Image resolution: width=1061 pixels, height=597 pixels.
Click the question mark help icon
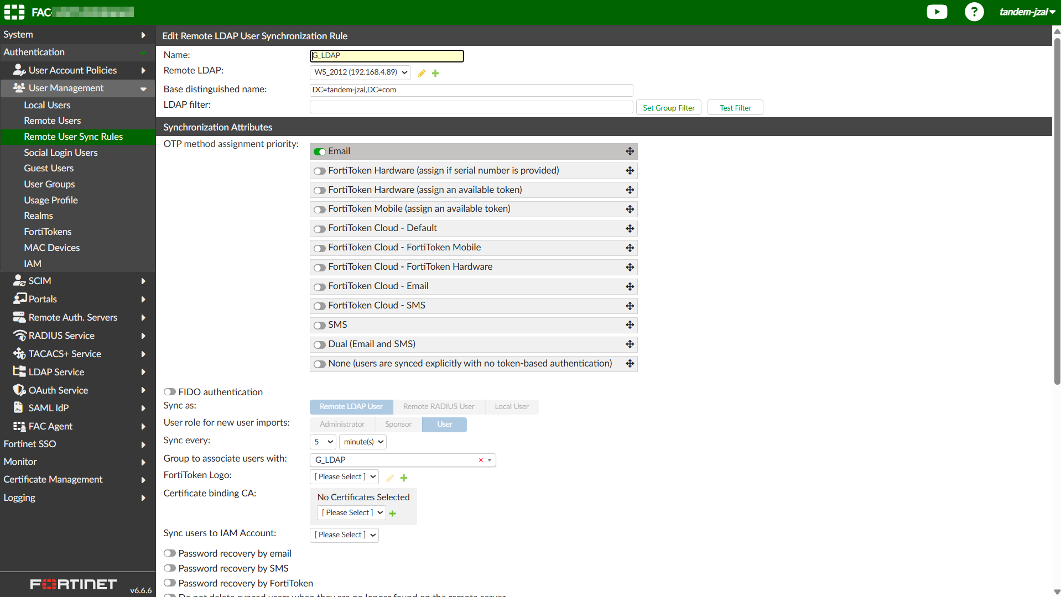974,12
